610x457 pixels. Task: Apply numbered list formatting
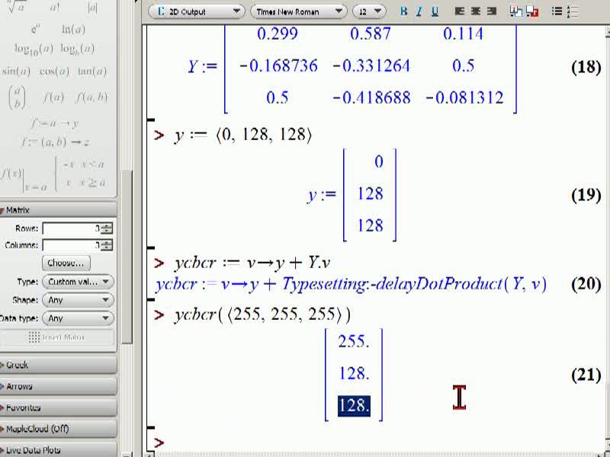coord(573,11)
